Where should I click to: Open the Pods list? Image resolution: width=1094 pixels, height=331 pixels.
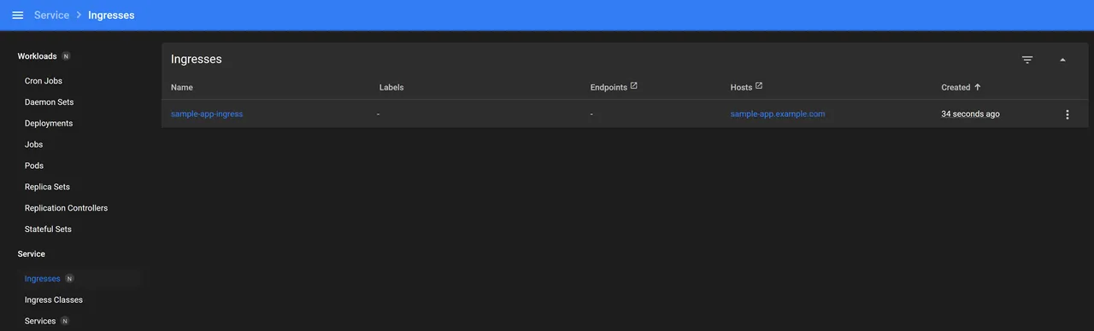click(34, 165)
